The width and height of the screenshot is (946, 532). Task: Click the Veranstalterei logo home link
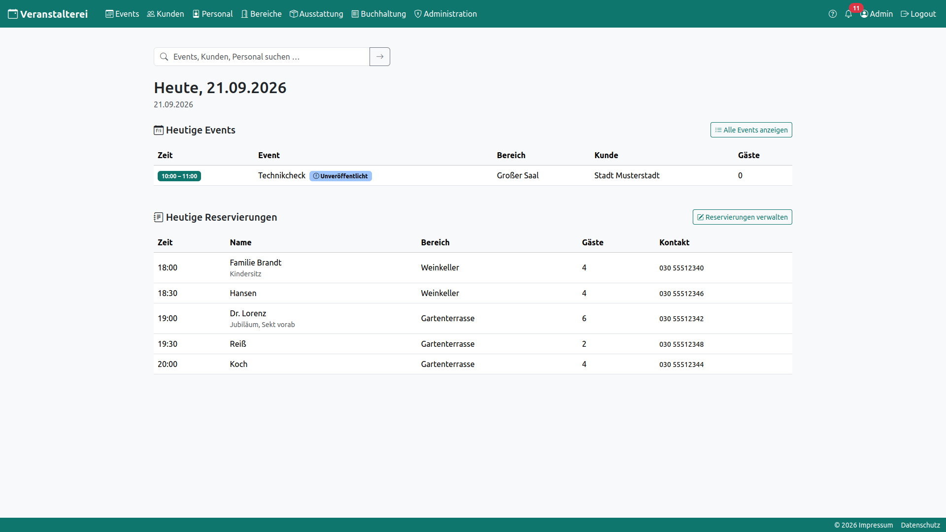48,14
